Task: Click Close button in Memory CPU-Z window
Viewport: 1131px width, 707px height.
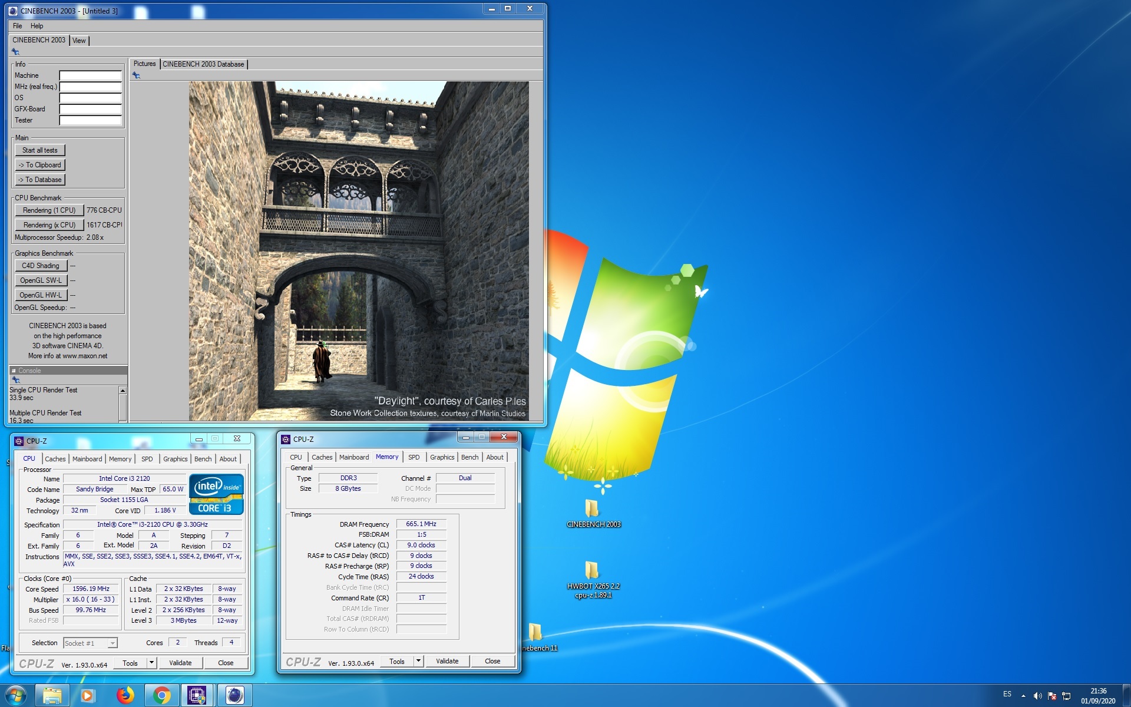Action: [492, 661]
